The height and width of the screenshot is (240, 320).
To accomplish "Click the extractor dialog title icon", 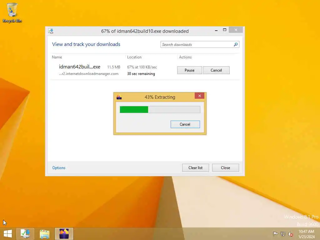I will (119, 97).
